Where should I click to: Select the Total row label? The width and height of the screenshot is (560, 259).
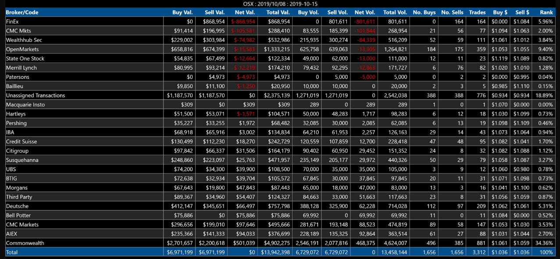[12, 252]
